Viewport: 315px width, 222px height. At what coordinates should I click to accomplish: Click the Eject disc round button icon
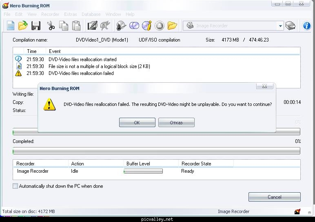click(160, 26)
